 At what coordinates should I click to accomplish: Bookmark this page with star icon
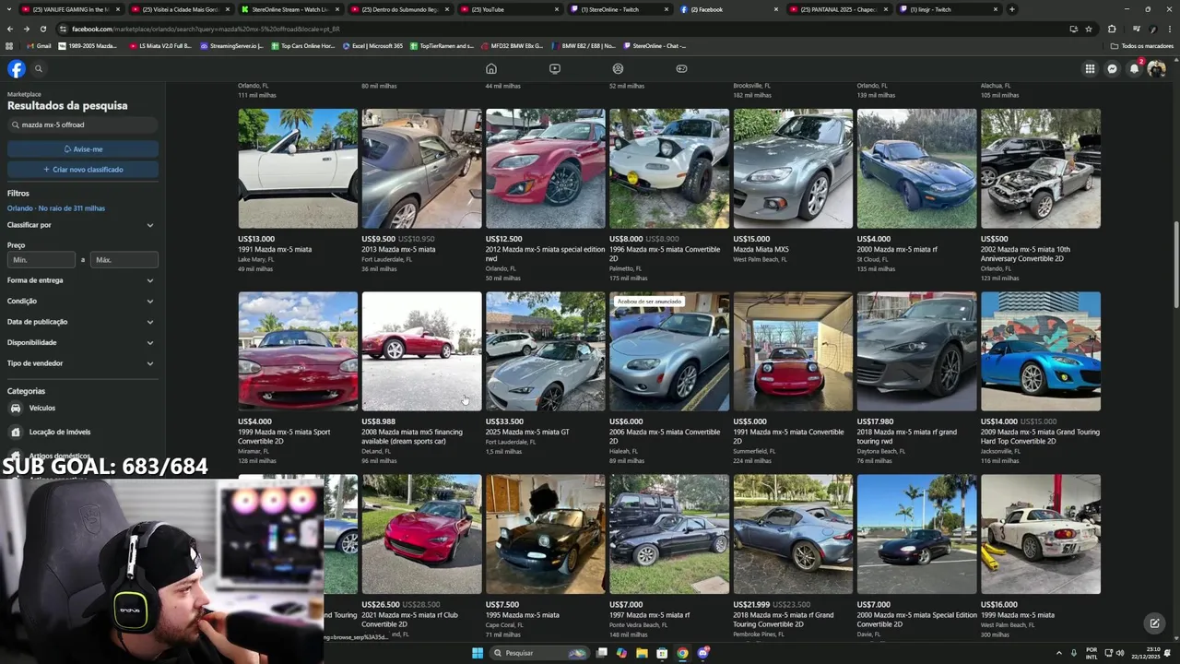click(1089, 29)
